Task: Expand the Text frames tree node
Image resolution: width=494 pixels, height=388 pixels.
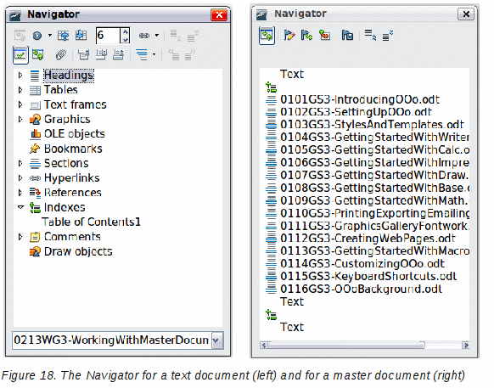Action: pos(20,104)
